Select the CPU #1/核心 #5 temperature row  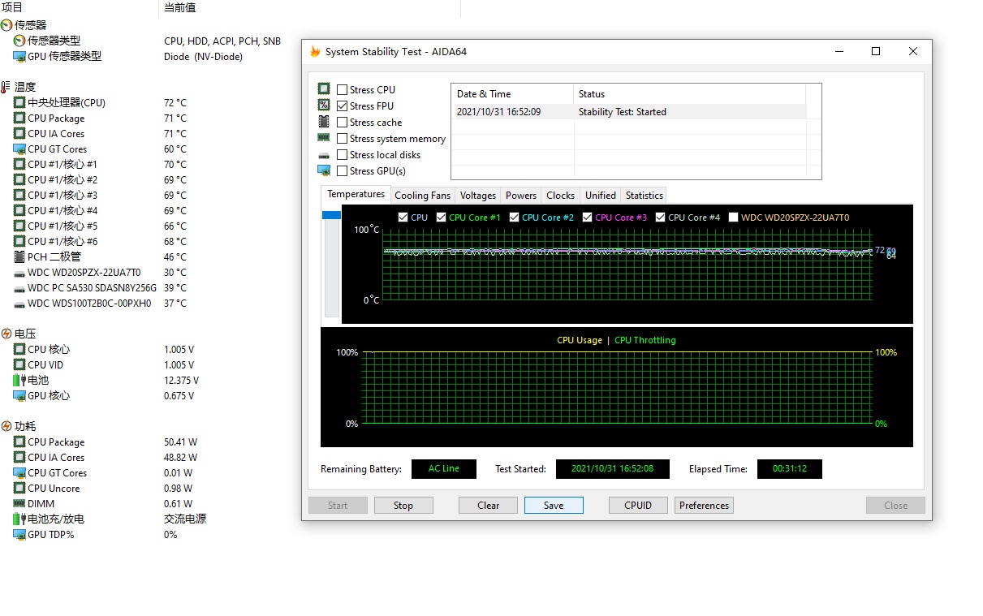100,226
